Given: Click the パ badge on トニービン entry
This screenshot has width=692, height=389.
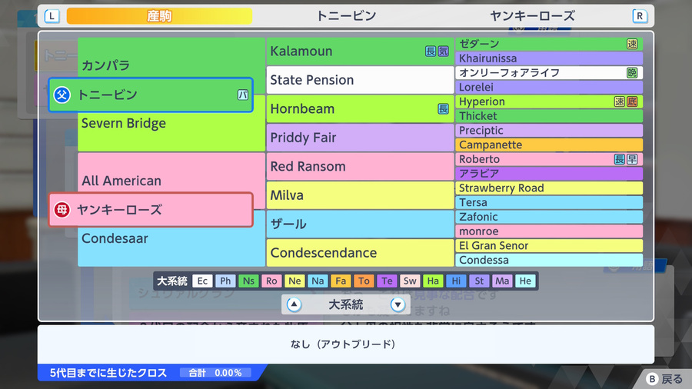Looking at the screenshot, I should [x=243, y=95].
